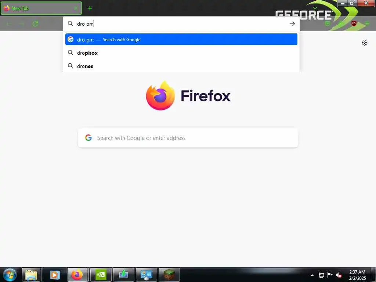
Task: Click the network status tray icon
Action: (x=321, y=275)
